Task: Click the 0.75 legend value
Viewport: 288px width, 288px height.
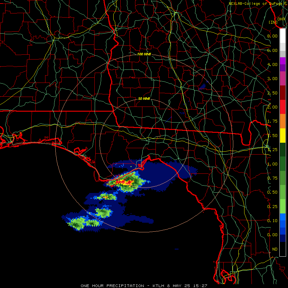Action: click(x=272, y=178)
